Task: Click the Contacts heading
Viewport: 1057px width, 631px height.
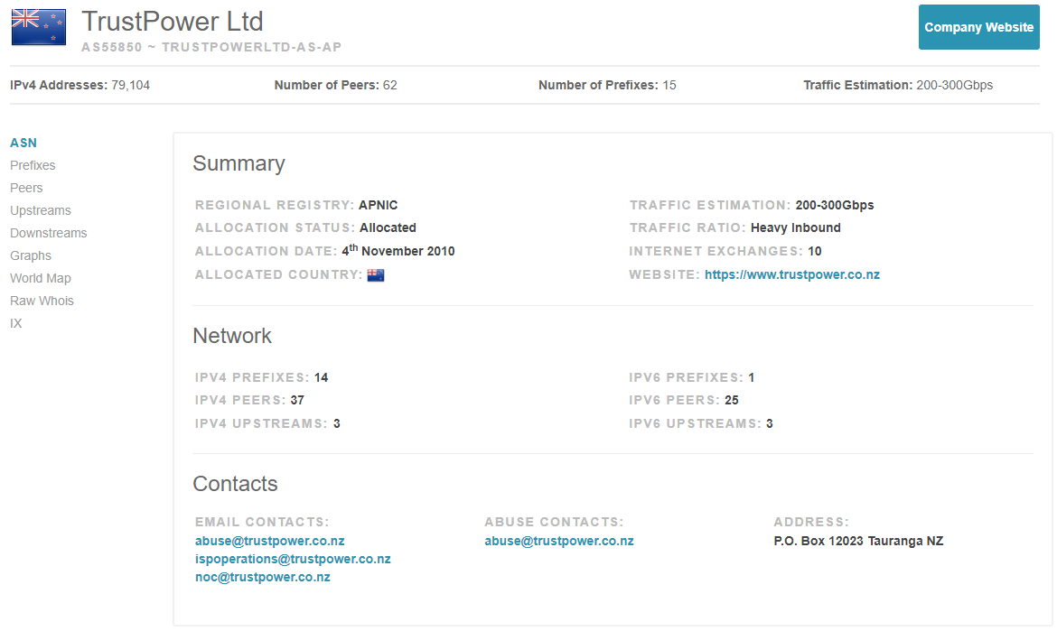Action: 235,484
